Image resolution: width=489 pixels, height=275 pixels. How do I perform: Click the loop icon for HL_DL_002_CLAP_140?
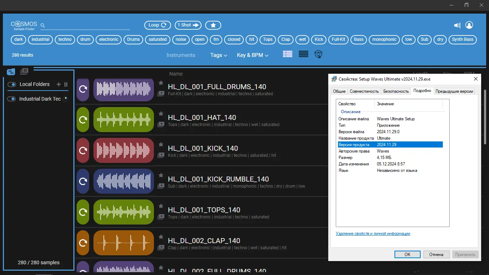tap(83, 243)
